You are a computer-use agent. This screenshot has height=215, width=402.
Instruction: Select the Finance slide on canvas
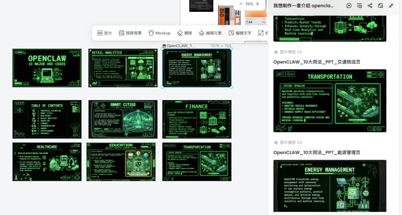pyautogui.click(x=197, y=119)
